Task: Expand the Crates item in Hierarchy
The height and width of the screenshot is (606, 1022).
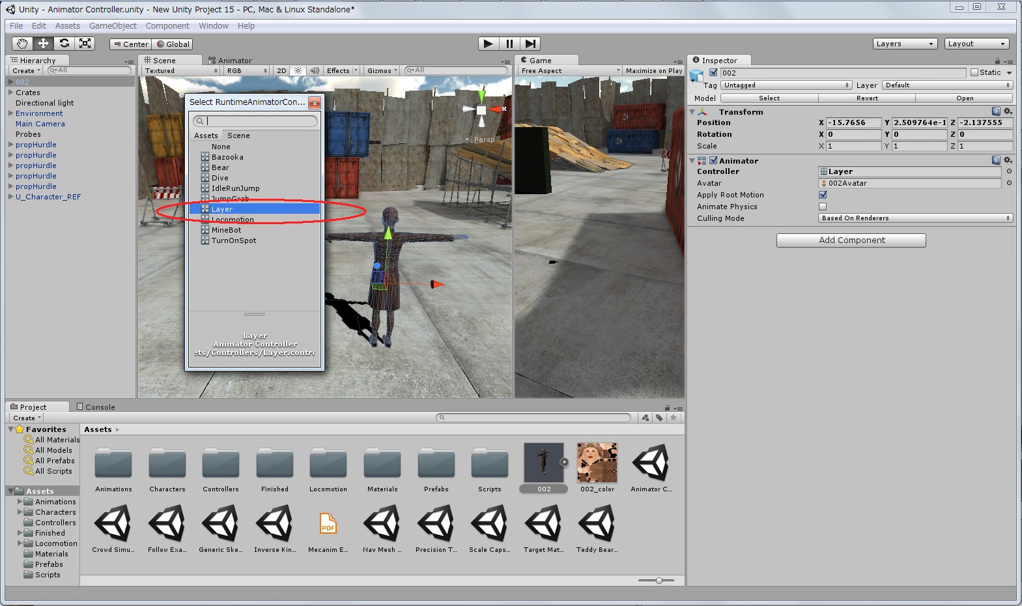Action: click(x=11, y=93)
